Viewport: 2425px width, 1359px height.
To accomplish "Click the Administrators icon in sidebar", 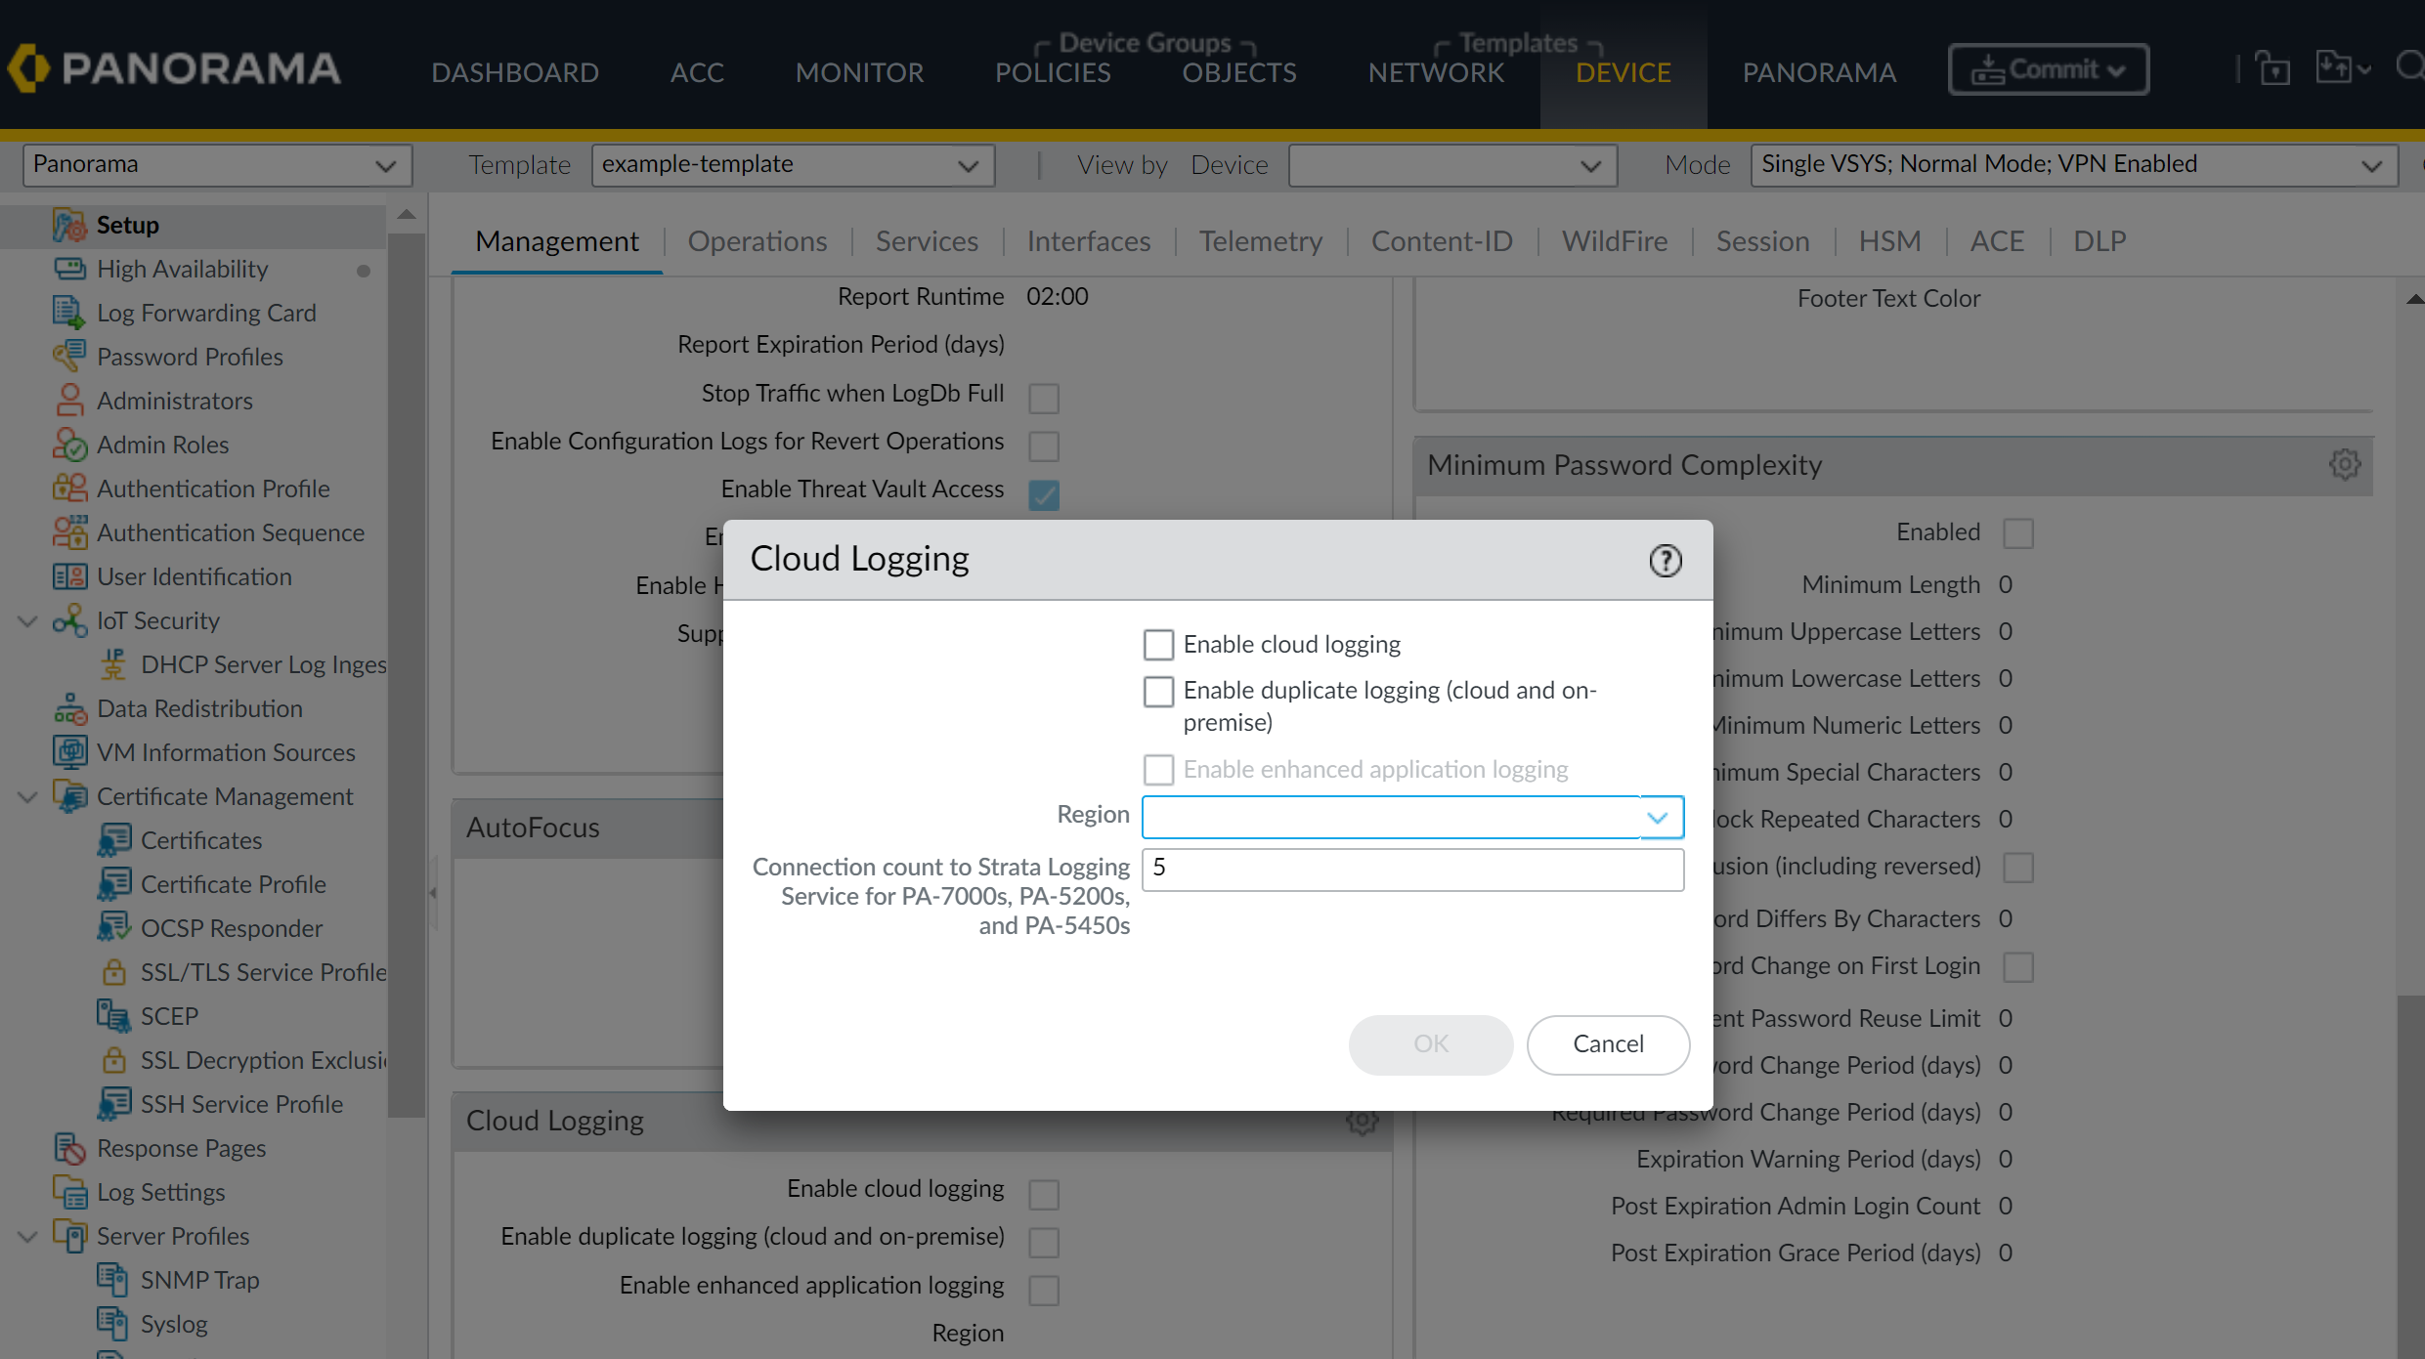I will [69, 401].
